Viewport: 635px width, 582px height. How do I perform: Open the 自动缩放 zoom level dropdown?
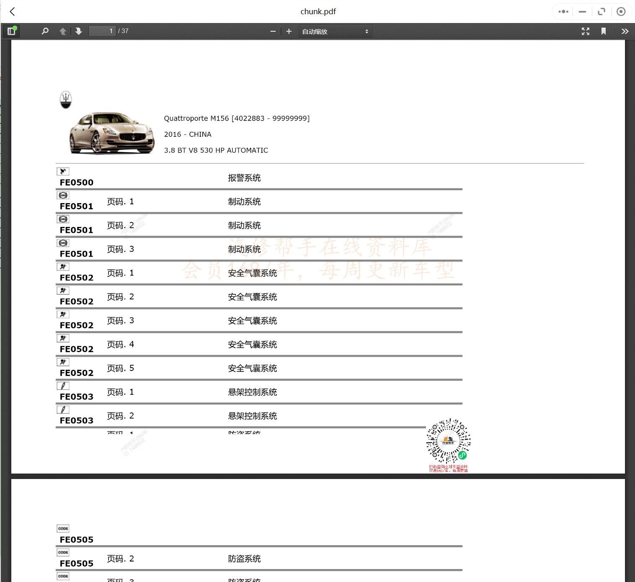[x=335, y=31]
